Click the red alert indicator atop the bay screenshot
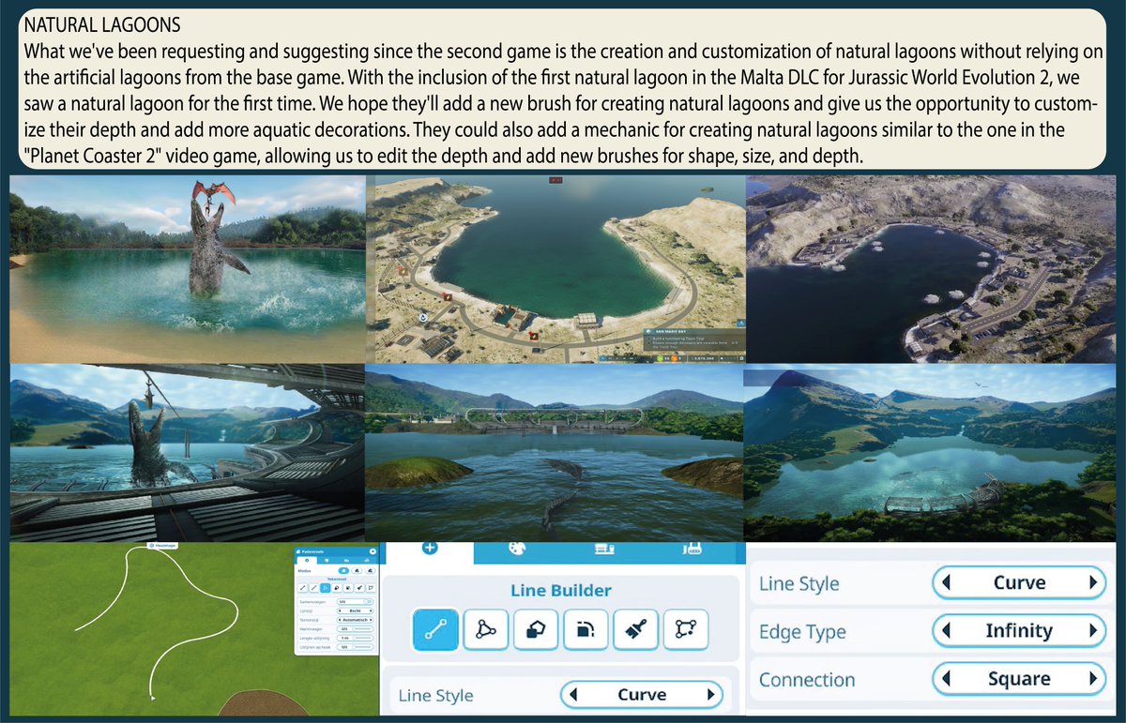 [555, 180]
